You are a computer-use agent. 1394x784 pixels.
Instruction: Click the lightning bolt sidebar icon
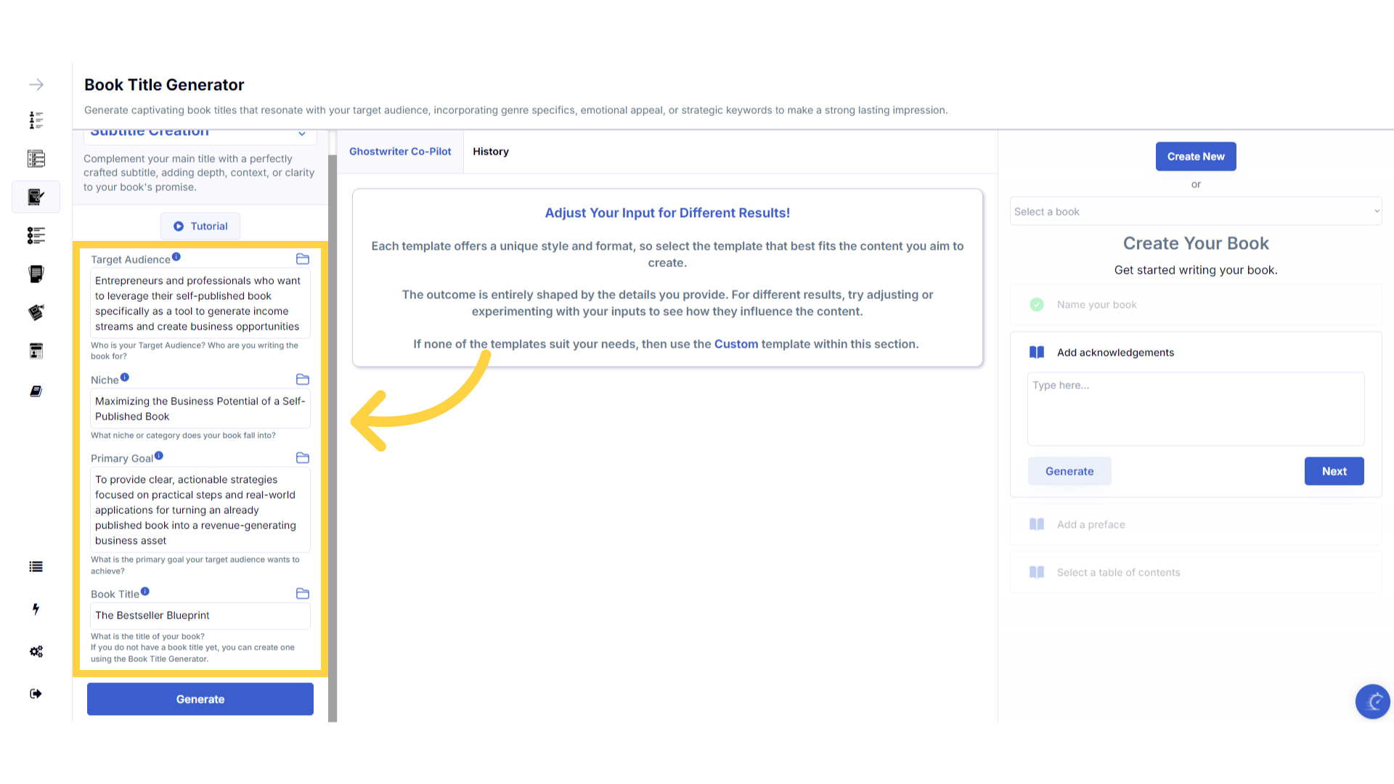click(36, 609)
